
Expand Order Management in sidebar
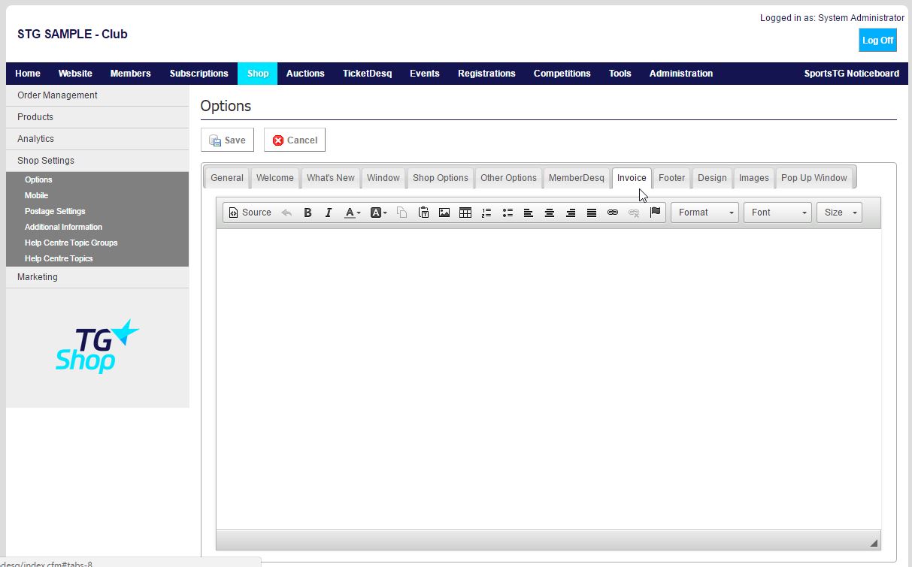click(x=97, y=95)
